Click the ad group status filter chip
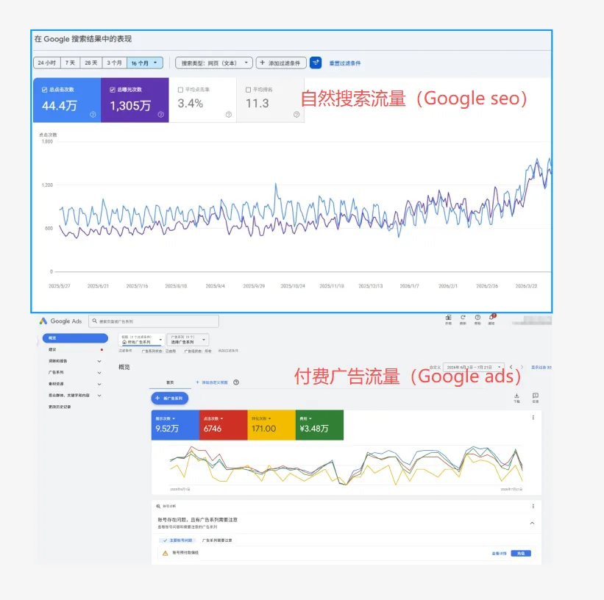The height and width of the screenshot is (600, 604). 198,351
